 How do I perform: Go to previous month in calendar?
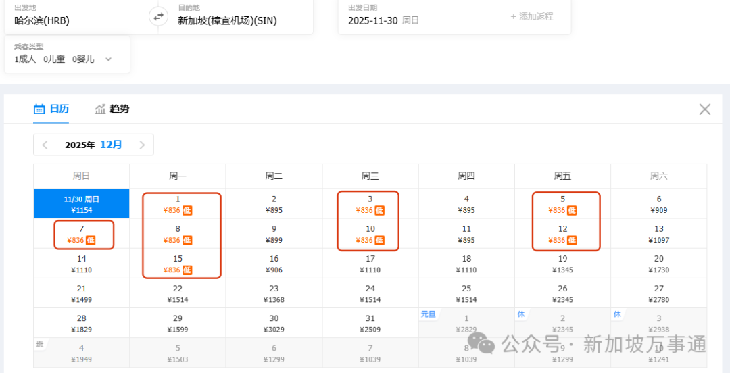click(45, 145)
